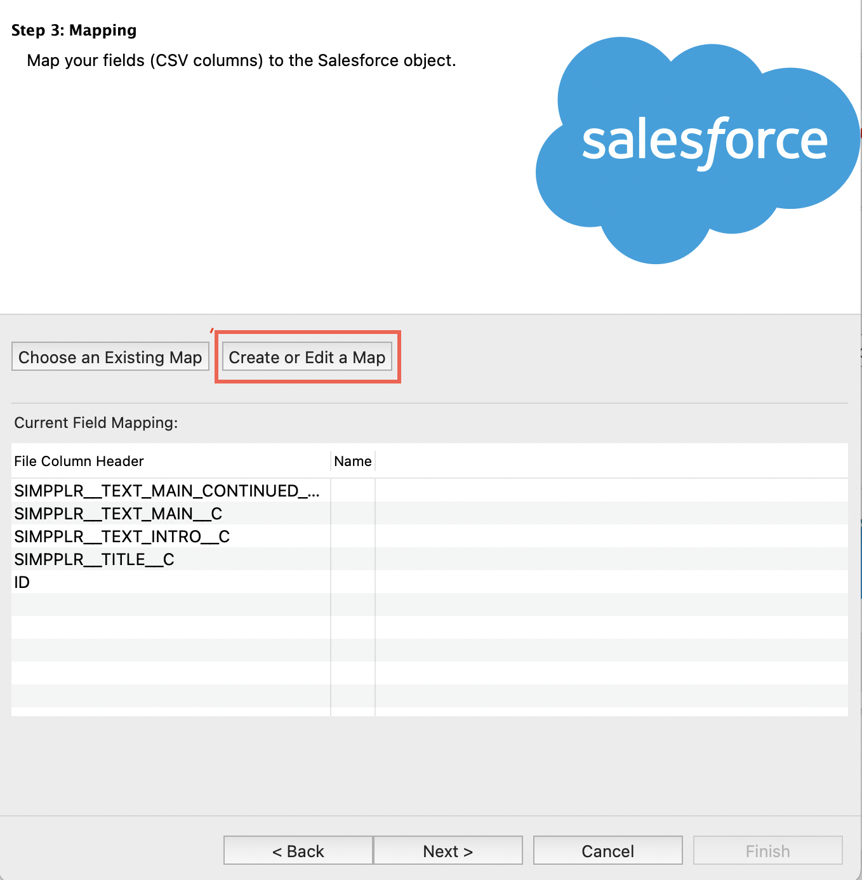Select the SIMPPLR__TEXT_INTRO__C row

(x=430, y=537)
